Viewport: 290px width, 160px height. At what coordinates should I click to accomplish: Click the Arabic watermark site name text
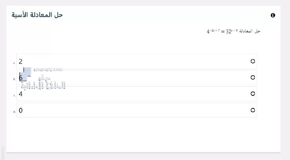click(43, 83)
